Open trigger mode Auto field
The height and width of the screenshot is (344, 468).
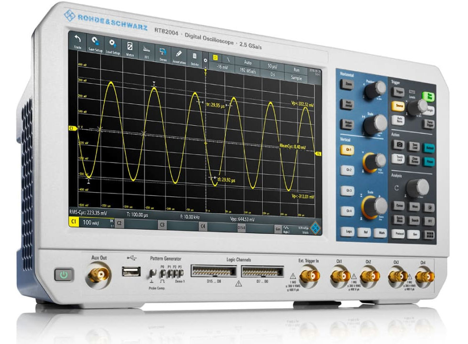coord(248,63)
